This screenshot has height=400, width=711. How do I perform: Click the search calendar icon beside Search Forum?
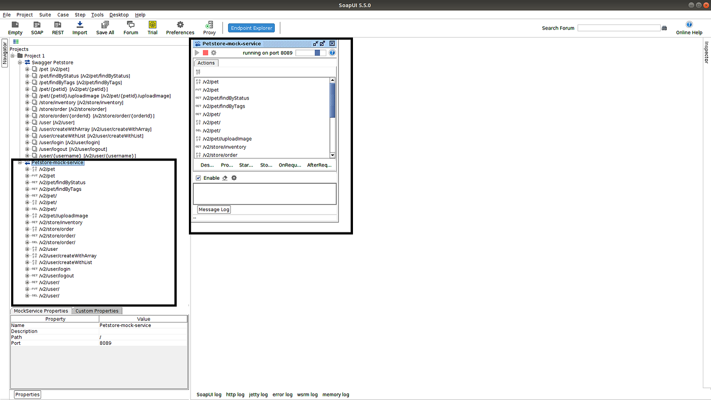[x=664, y=28]
